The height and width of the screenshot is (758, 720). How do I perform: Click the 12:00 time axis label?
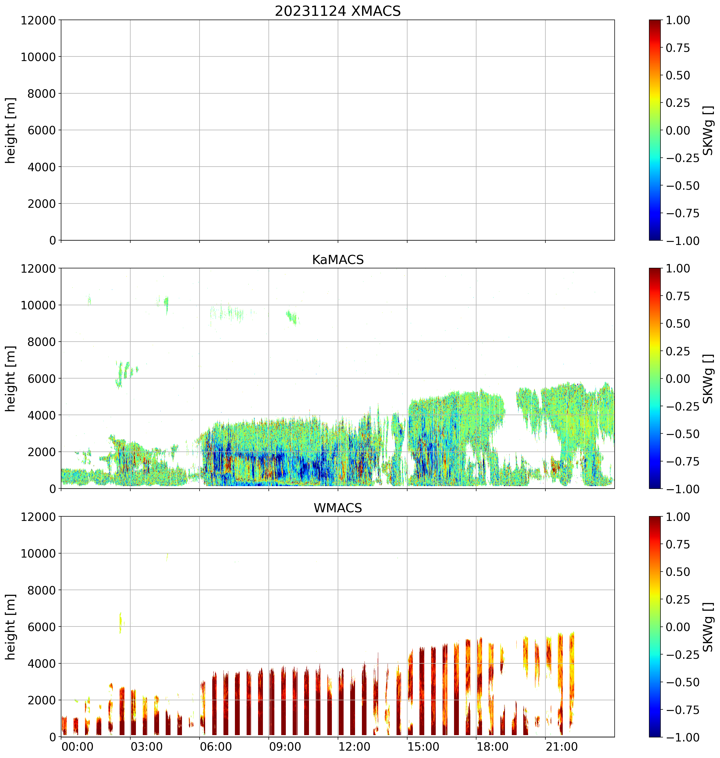coord(354,747)
